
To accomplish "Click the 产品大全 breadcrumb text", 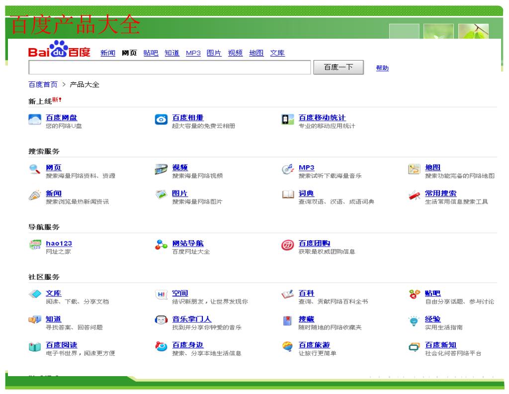I will [x=85, y=84].
